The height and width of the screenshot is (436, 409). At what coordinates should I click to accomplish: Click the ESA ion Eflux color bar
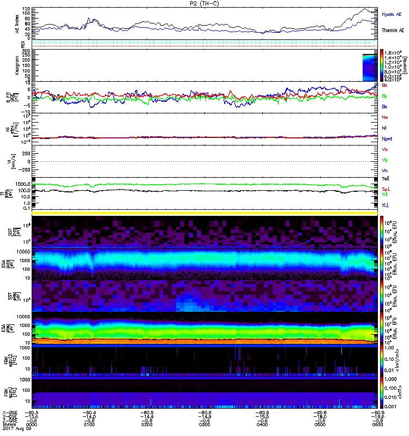pos(382,264)
